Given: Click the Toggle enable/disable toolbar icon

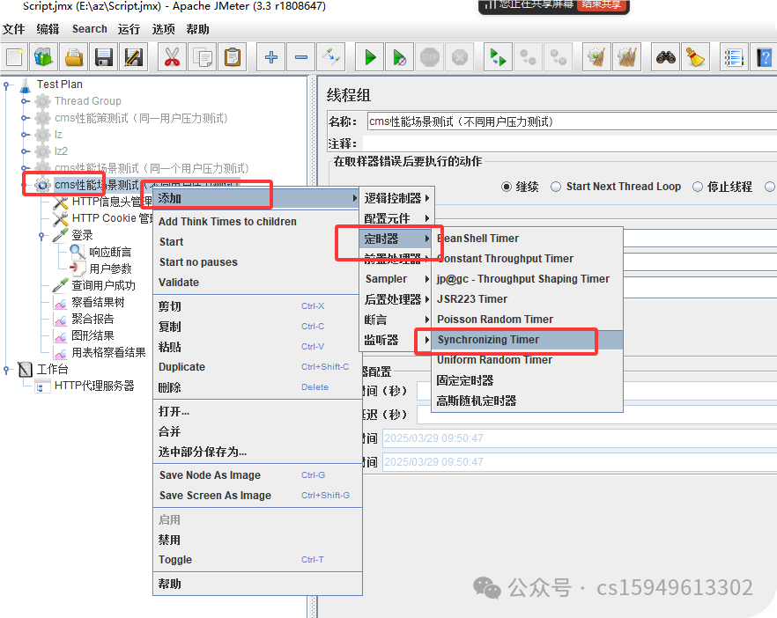Looking at the screenshot, I should (330, 57).
